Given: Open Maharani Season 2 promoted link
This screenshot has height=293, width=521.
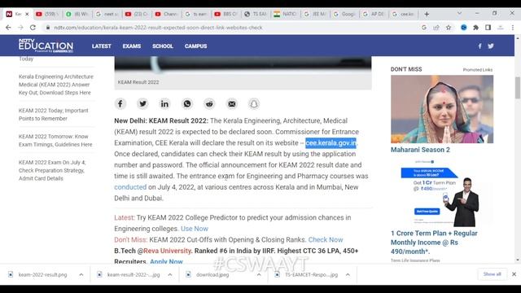Looking at the screenshot, I should coord(420,150).
